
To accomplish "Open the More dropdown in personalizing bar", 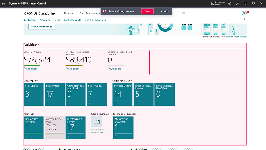I will [x=164, y=11].
